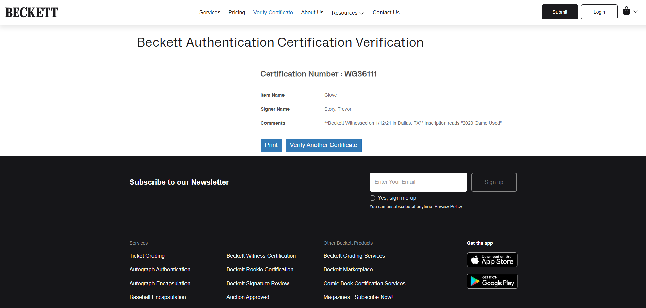Open the Privacy Policy link

[x=448, y=206]
